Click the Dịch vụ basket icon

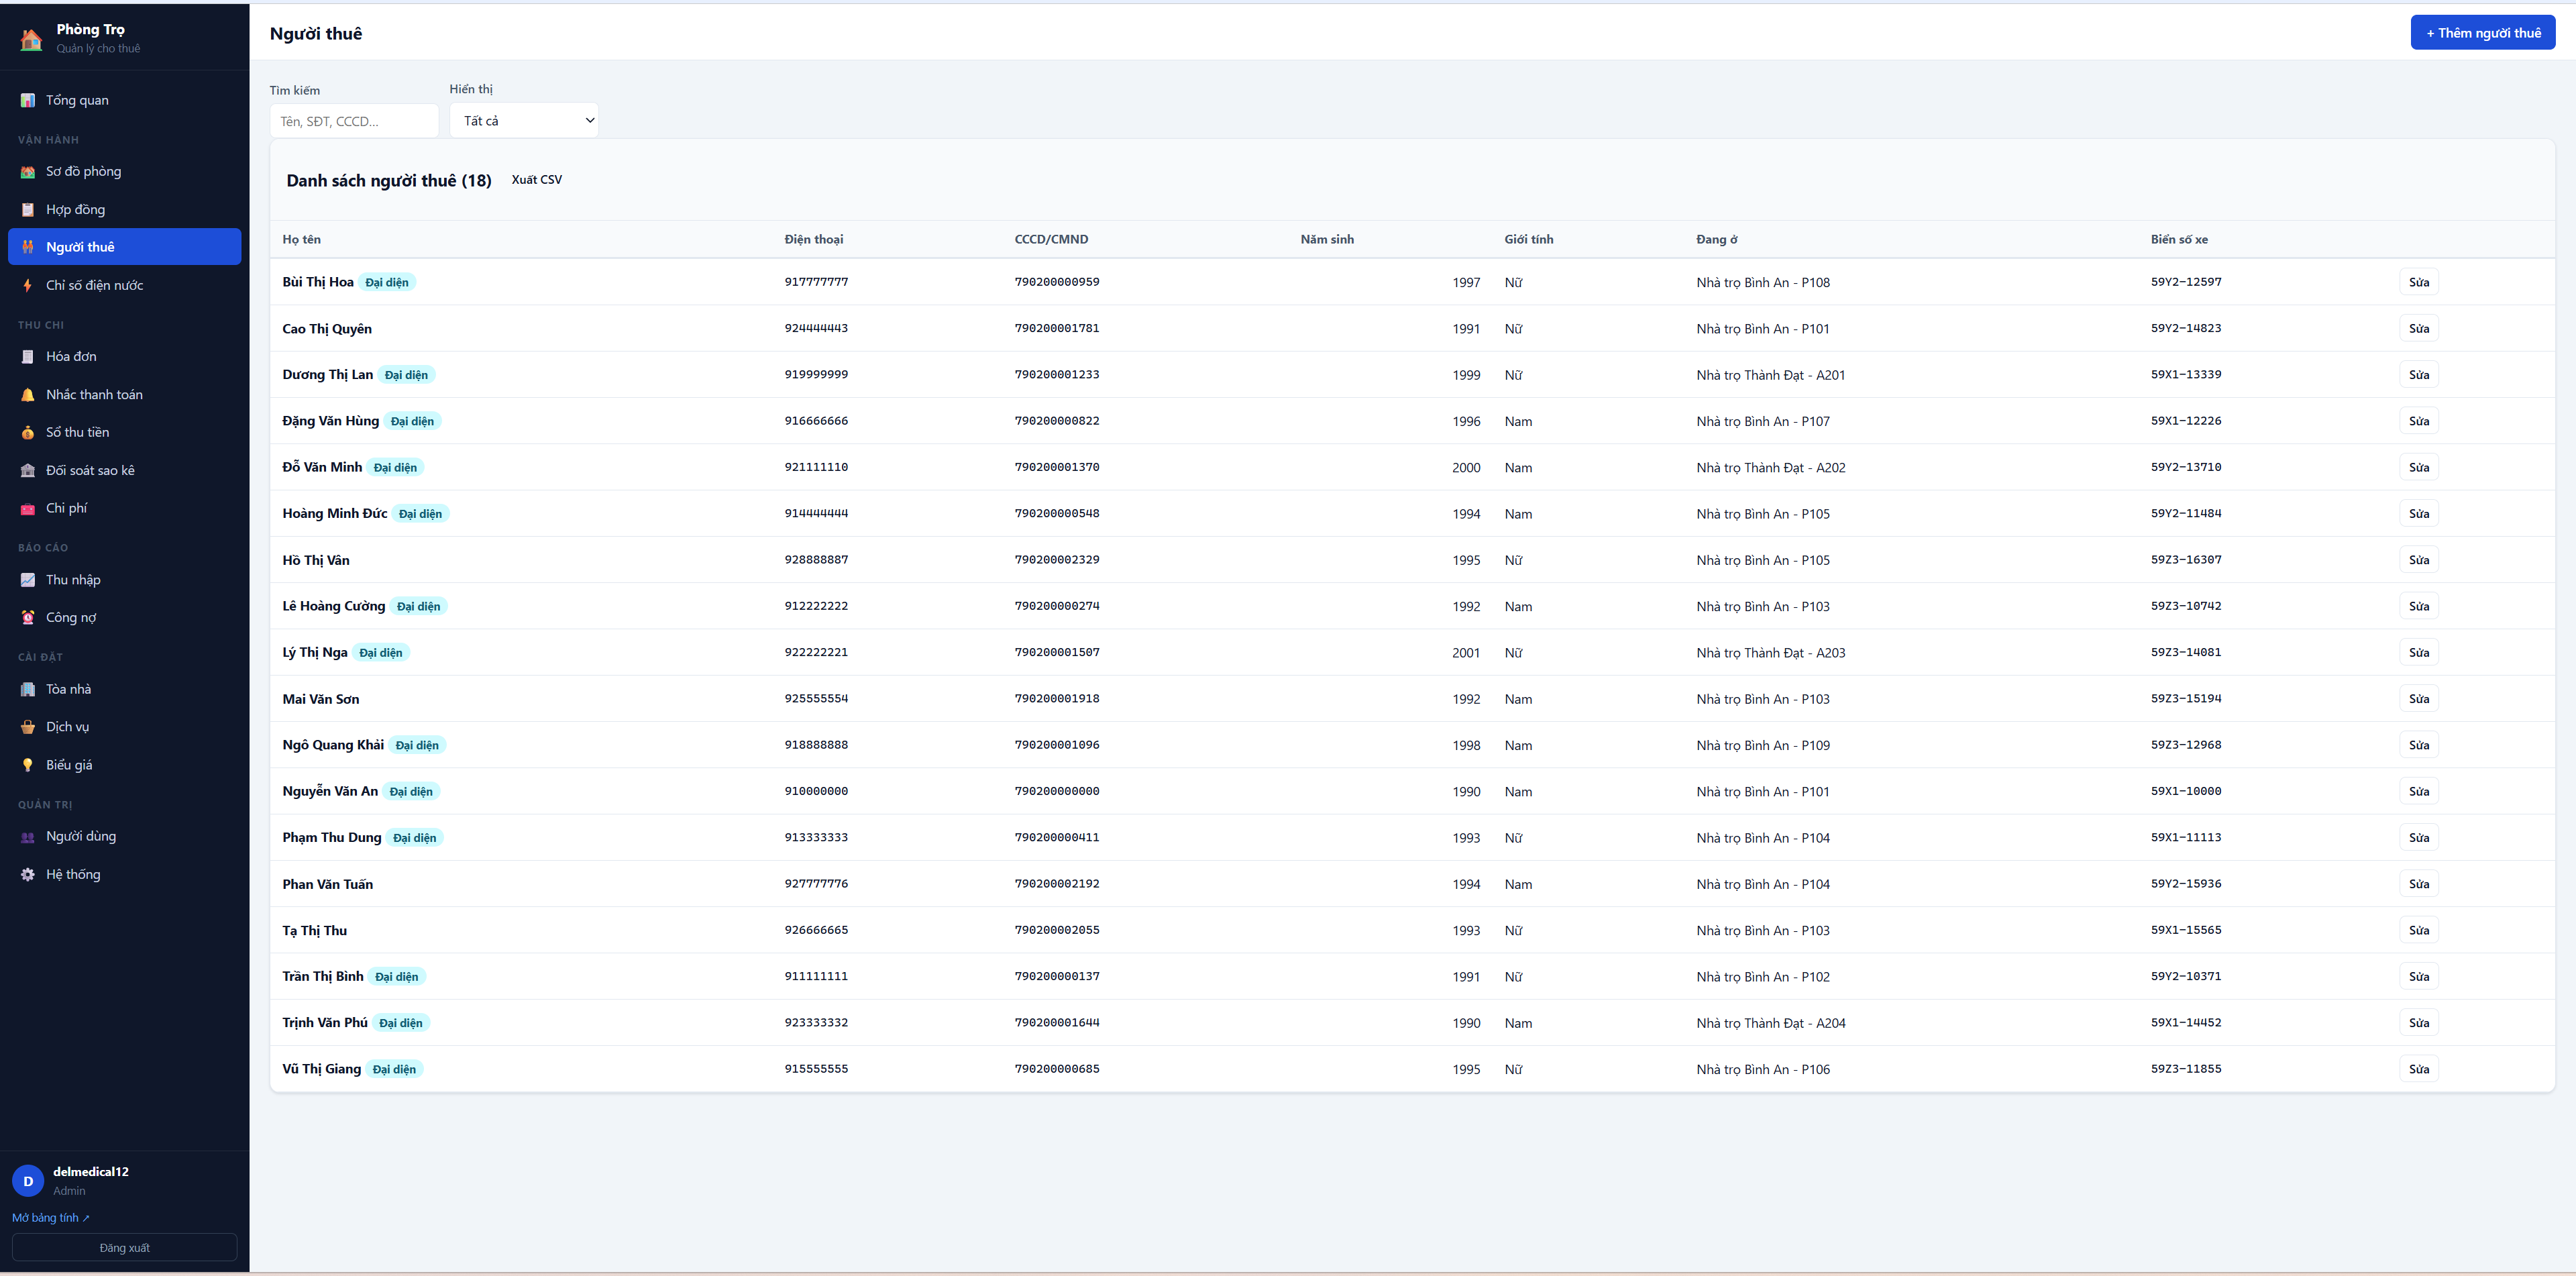28,727
